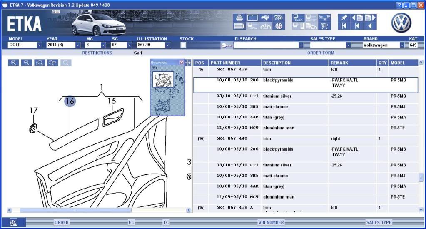Click the printer icon in the toolbar
This screenshot has height=229, width=426.
239,18
